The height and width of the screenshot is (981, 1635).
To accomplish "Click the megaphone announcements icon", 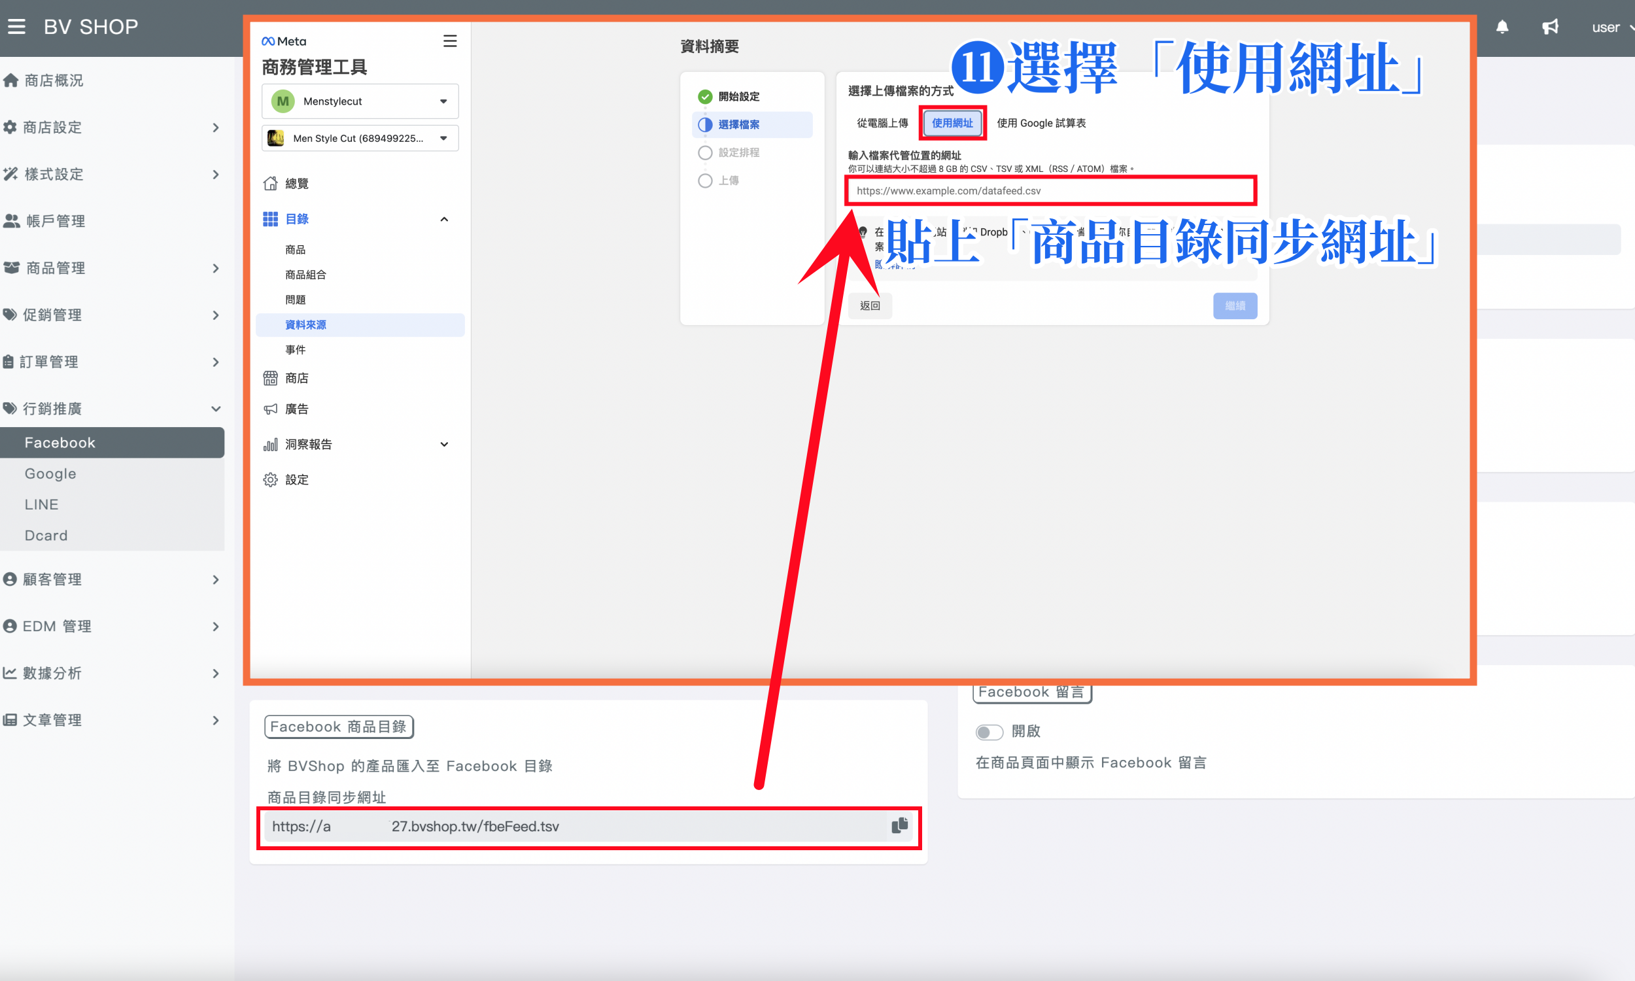I will click(1550, 26).
